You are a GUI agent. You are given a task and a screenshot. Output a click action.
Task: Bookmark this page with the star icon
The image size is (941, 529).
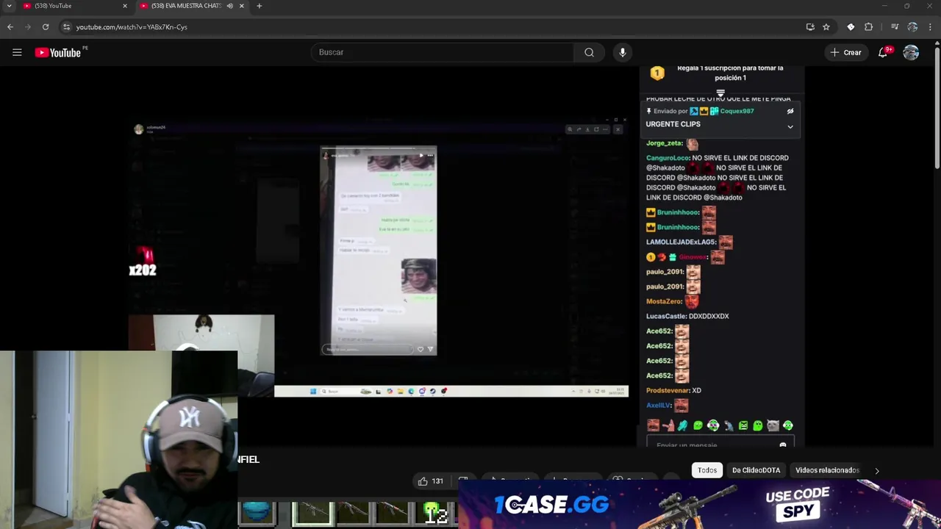point(826,27)
